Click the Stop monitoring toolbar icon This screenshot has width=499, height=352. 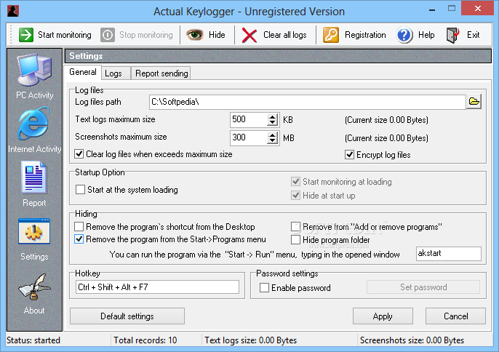(x=108, y=35)
